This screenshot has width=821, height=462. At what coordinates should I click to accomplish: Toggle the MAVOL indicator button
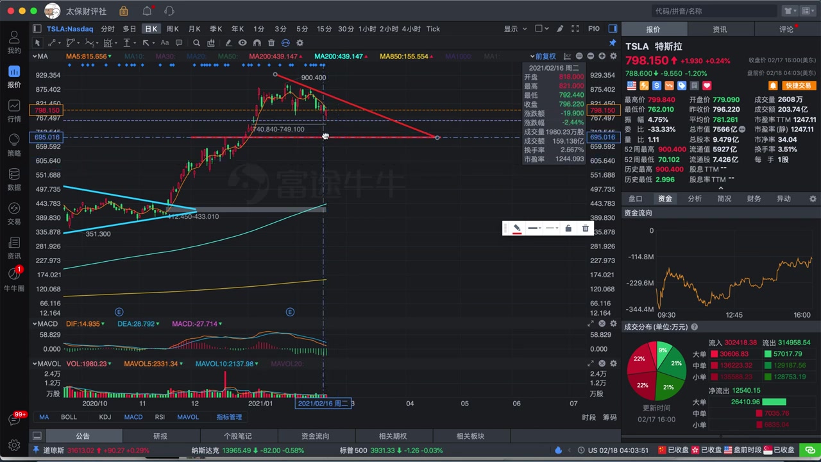click(x=188, y=417)
